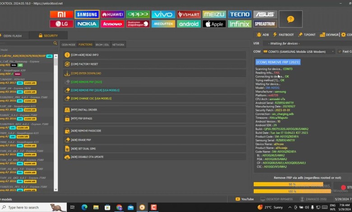This screenshot has width=352, height=212.
Task: Open File Explorer from taskbar
Action: click(96, 207)
